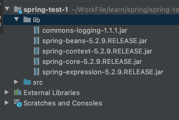This screenshot has width=179, height=120.
Task: Expand the External Libraries node
Action: [7, 92]
